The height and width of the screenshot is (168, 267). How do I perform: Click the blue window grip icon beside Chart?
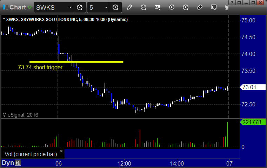(x=5, y=7)
